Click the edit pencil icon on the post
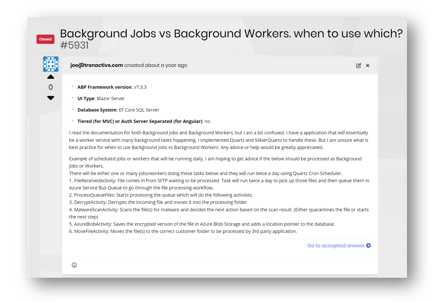This screenshot has height=302, width=441. point(358,66)
